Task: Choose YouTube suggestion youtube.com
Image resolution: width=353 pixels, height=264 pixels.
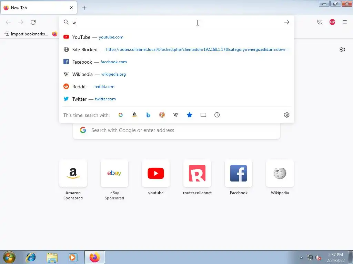Action: (x=176, y=37)
